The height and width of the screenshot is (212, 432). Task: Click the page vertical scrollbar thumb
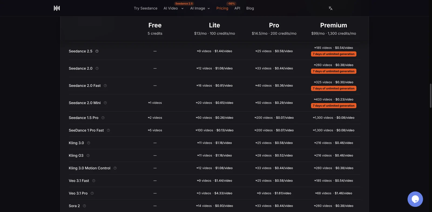point(431,96)
